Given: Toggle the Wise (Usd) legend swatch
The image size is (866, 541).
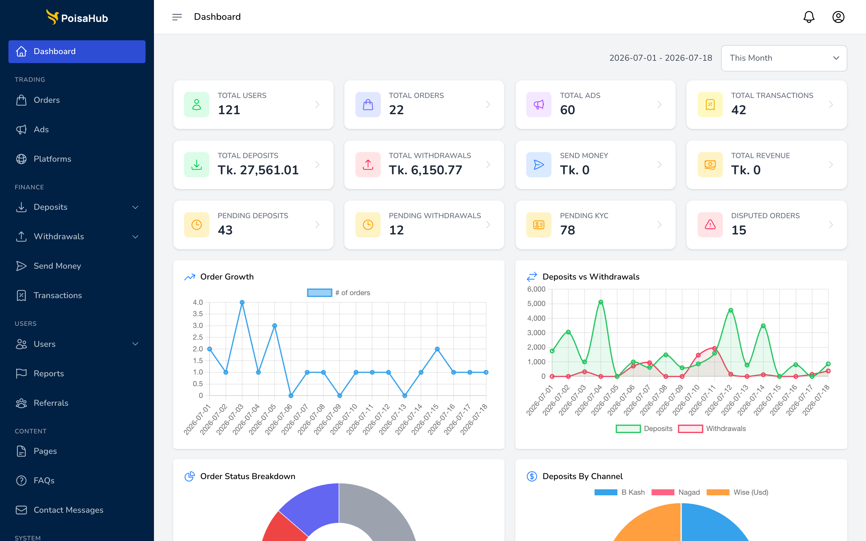Looking at the screenshot, I should (x=718, y=492).
